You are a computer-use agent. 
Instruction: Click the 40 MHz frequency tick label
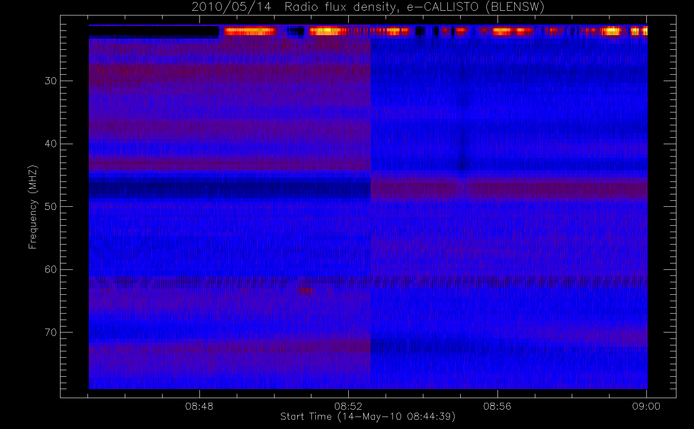tap(51, 144)
